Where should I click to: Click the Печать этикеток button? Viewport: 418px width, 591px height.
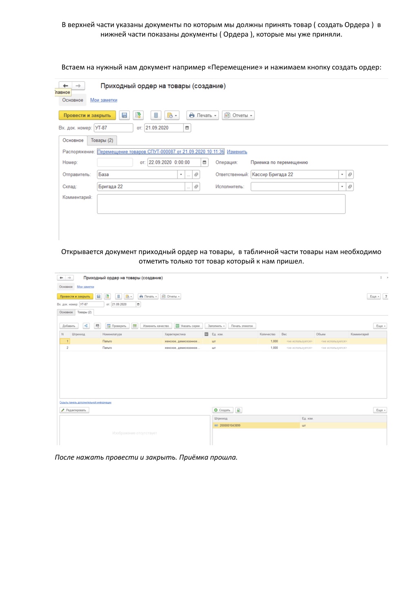click(x=242, y=326)
